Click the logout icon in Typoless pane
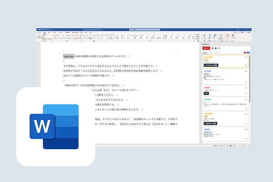The height and width of the screenshot is (182, 273). tap(219, 48)
